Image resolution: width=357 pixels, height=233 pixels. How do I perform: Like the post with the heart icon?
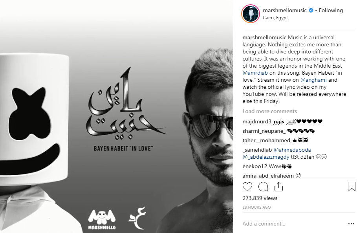247,187
